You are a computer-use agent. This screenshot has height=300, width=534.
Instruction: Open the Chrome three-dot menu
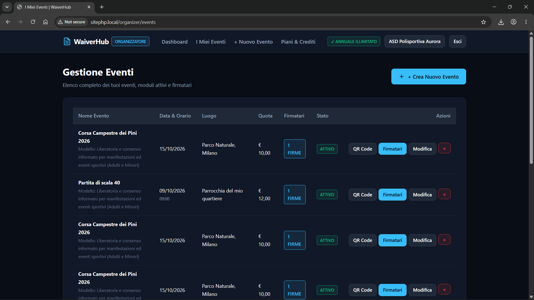526,22
